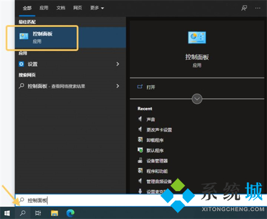The height and width of the screenshot is (219, 267).
Task: Select the 设置 app result
Action: pyautogui.click(x=65, y=64)
